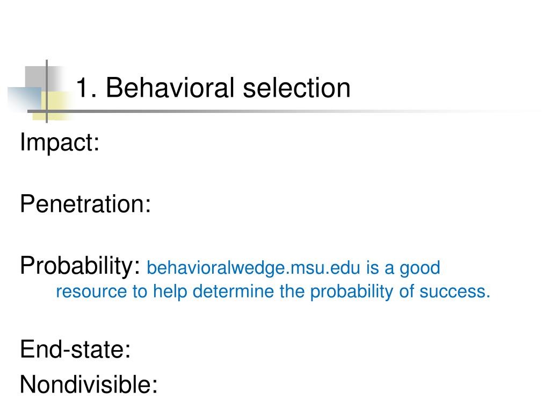Click the 'Impact:' heading text
550x413 pixels.
(60, 143)
